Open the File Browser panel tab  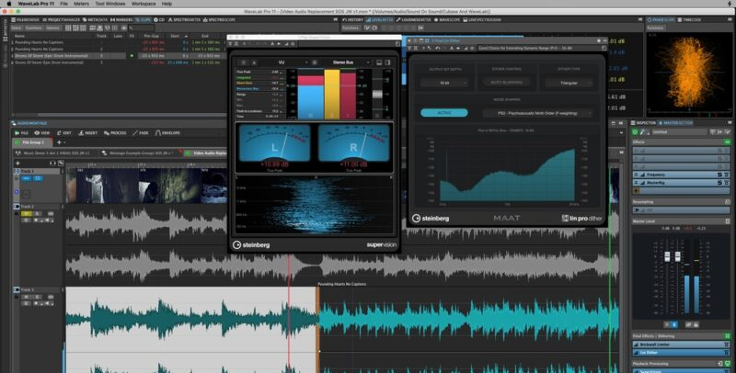point(26,19)
